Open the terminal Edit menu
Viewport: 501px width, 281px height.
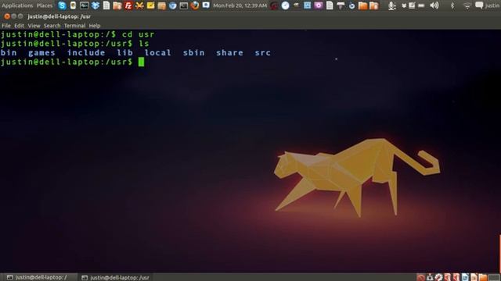19,26
